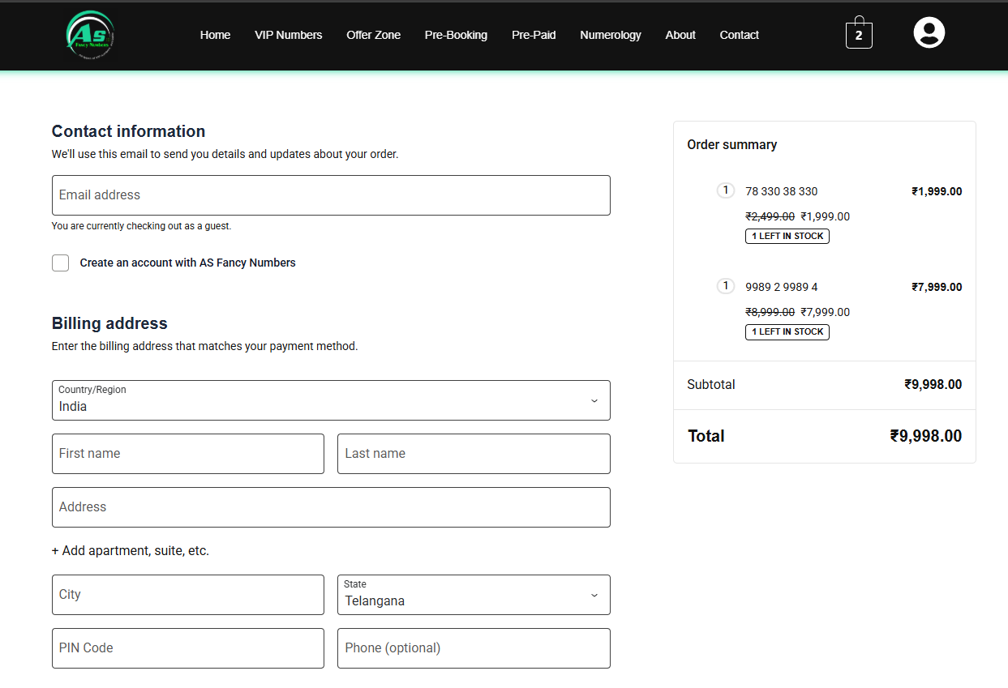Viewport: 1008px width, 688px height.
Task: Check Create an account with AS Fancy Numbers
Action: [61, 263]
